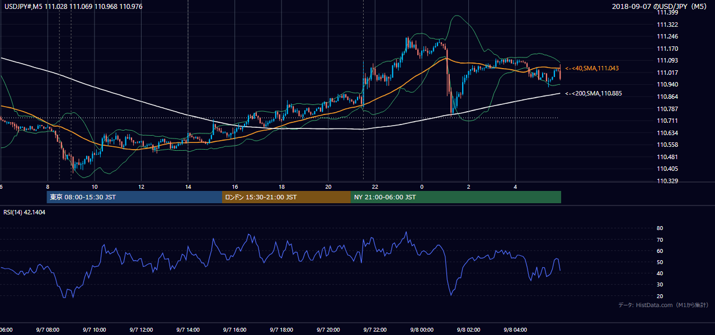715x335 pixels.
Task: Click price axis value 110.940
Action: point(667,84)
